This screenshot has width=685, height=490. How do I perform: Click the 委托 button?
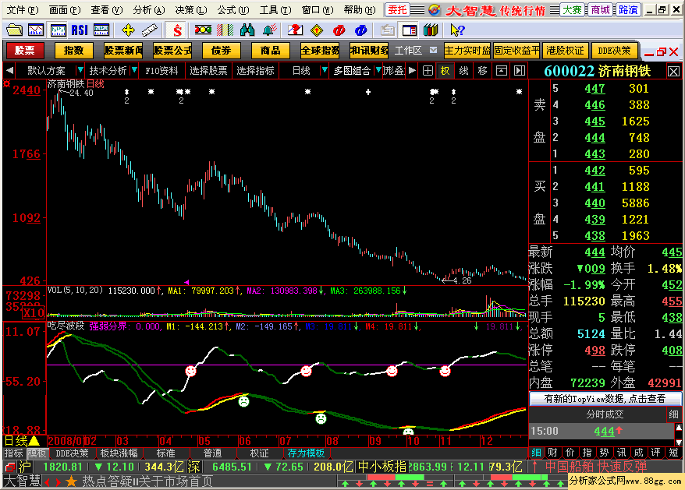397,9
